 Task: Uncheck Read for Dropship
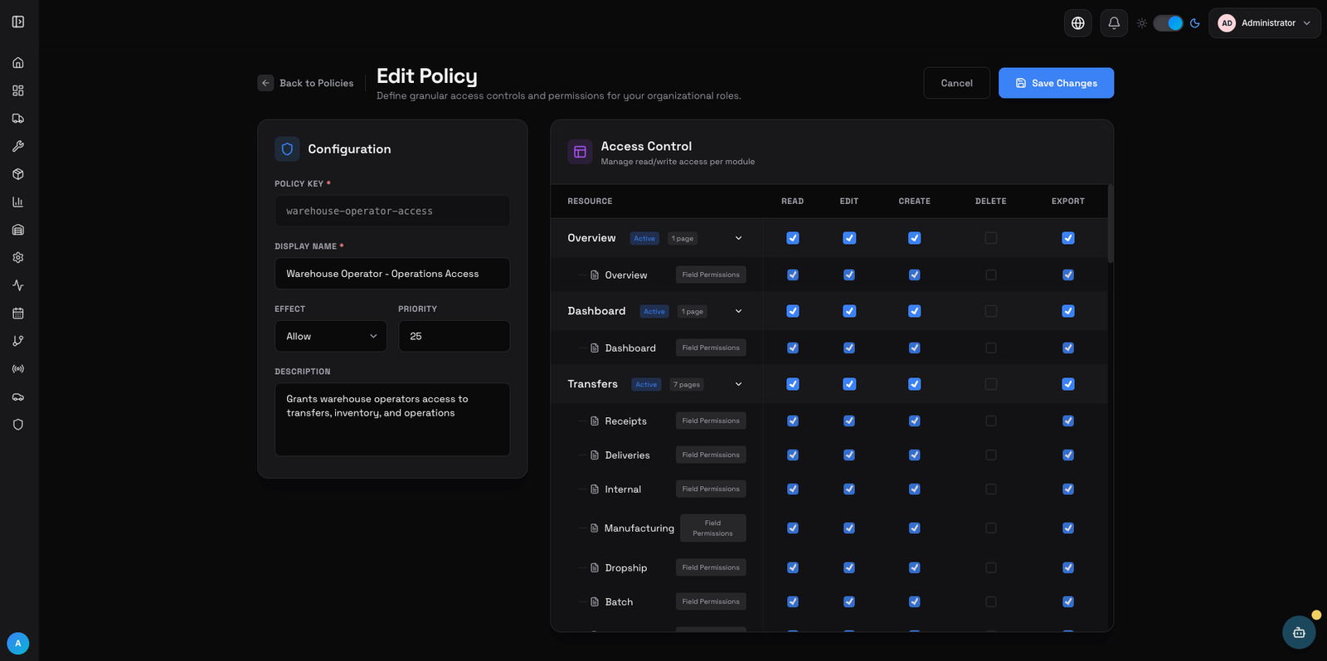[x=793, y=568]
